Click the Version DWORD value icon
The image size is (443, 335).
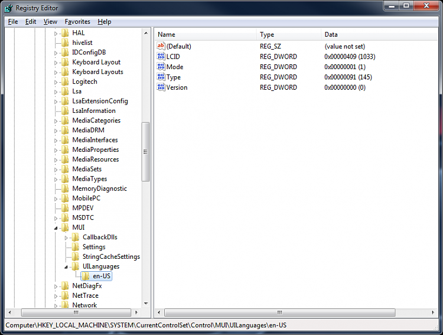pos(161,87)
